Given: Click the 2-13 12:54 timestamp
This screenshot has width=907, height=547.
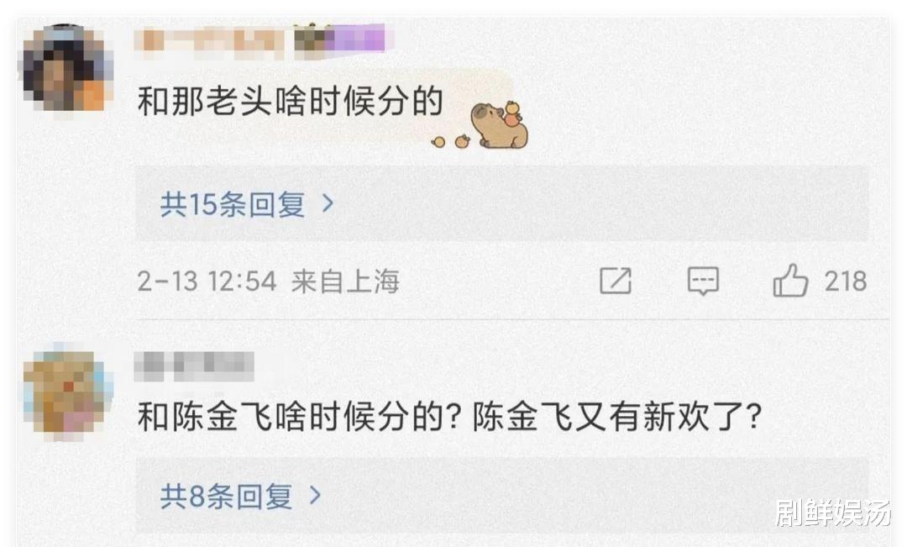Looking at the screenshot, I should [x=207, y=281].
